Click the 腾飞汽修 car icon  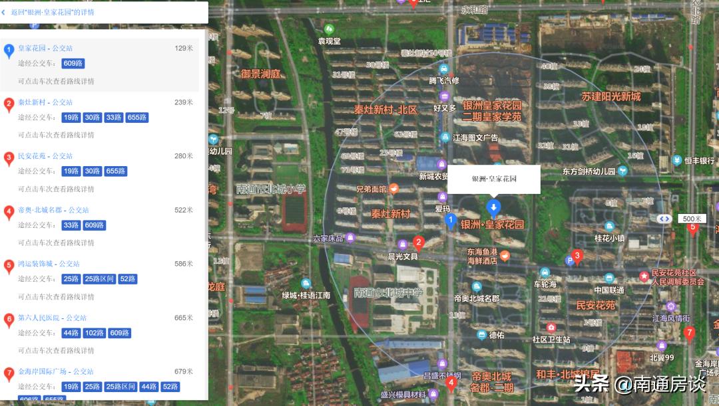pos(443,68)
